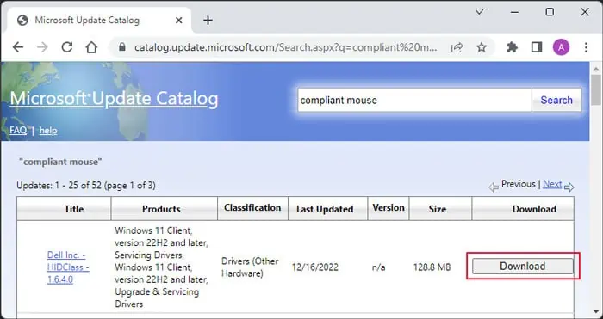This screenshot has width=603, height=319.
Task: Reload the current page
Action: (x=67, y=47)
